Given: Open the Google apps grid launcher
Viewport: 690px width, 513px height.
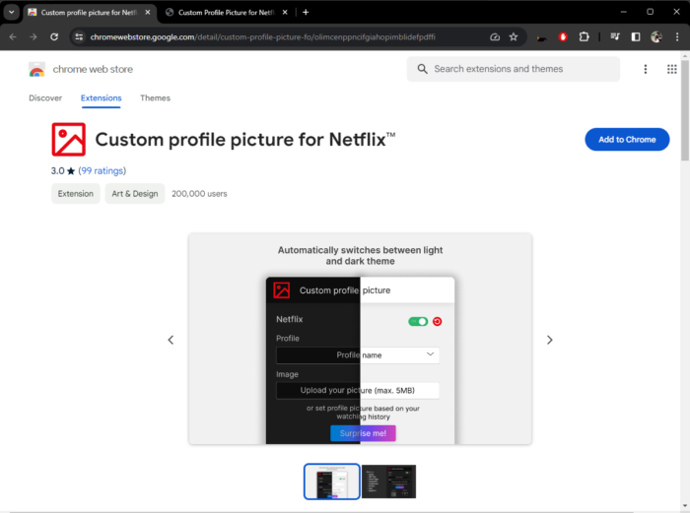Looking at the screenshot, I should click(x=671, y=69).
